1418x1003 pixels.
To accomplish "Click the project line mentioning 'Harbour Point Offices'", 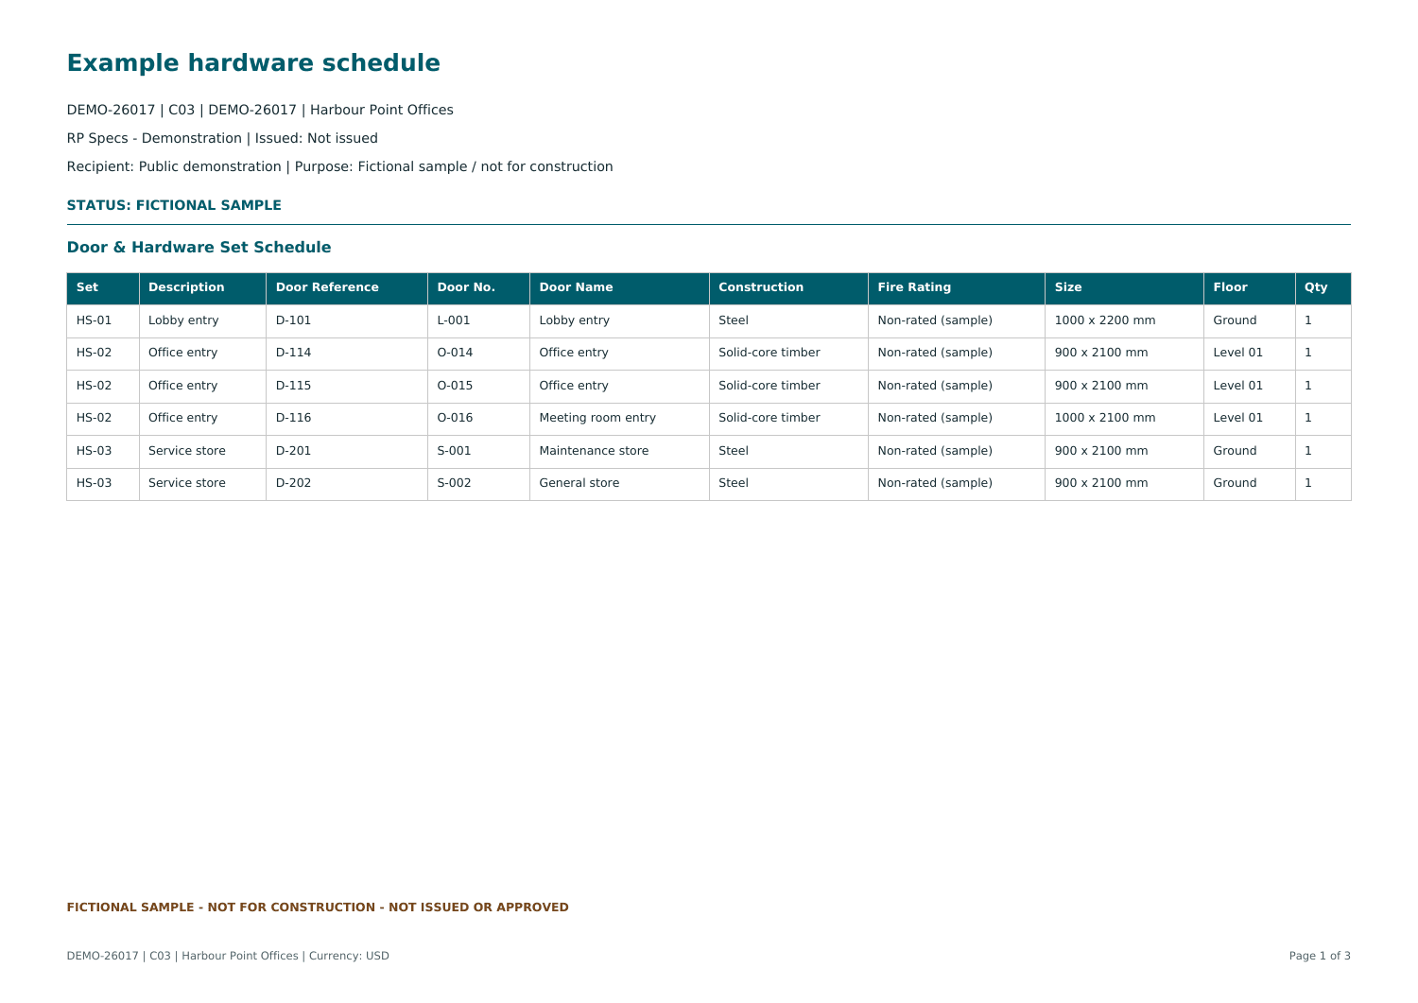I will (x=260, y=110).
